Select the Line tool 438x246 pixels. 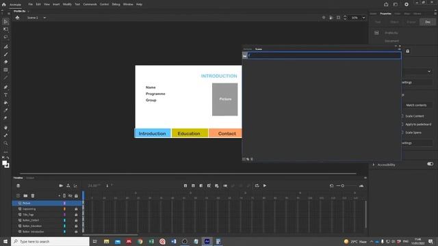[5, 78]
